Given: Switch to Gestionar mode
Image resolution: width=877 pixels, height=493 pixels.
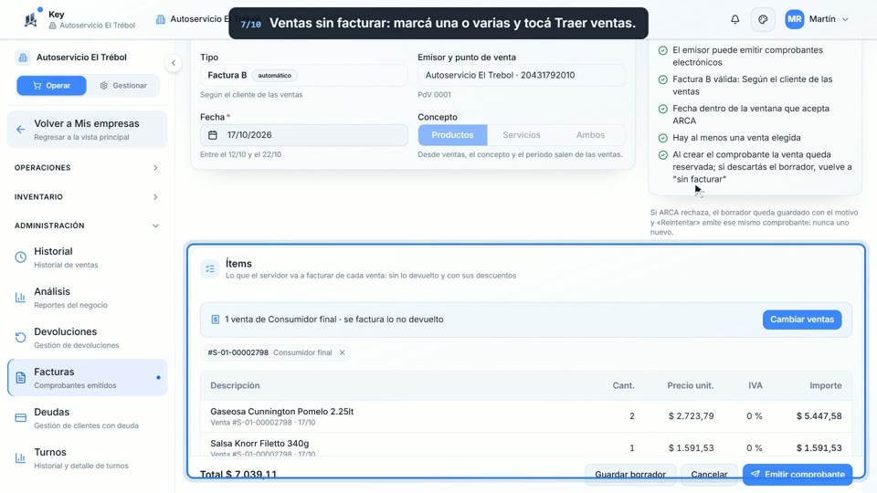Looking at the screenshot, I should (123, 86).
